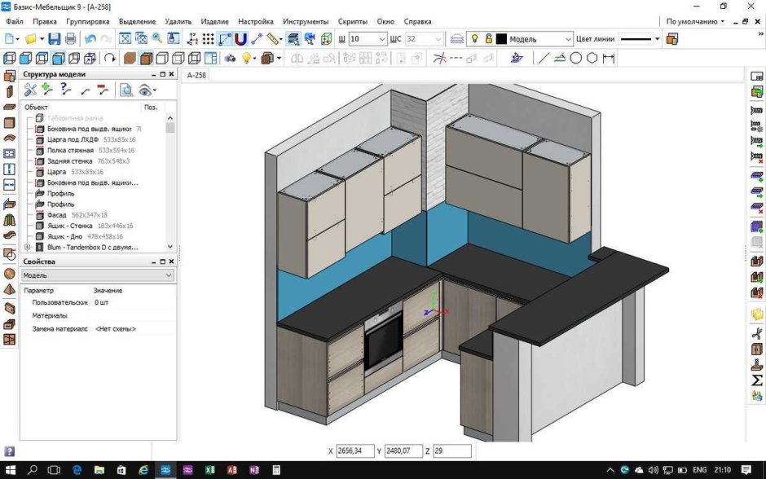The width and height of the screenshot is (766, 479).
Task: Toggle the light bulb rendering icon
Action: pos(246,58)
